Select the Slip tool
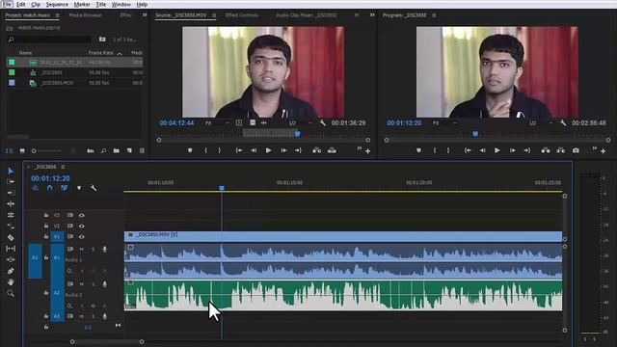This screenshot has width=617, height=347. [x=11, y=249]
